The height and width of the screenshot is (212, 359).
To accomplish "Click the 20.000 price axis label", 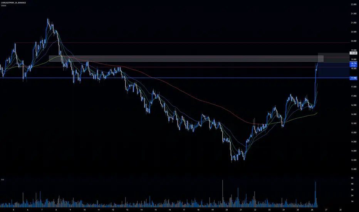I will [x=354, y=41].
